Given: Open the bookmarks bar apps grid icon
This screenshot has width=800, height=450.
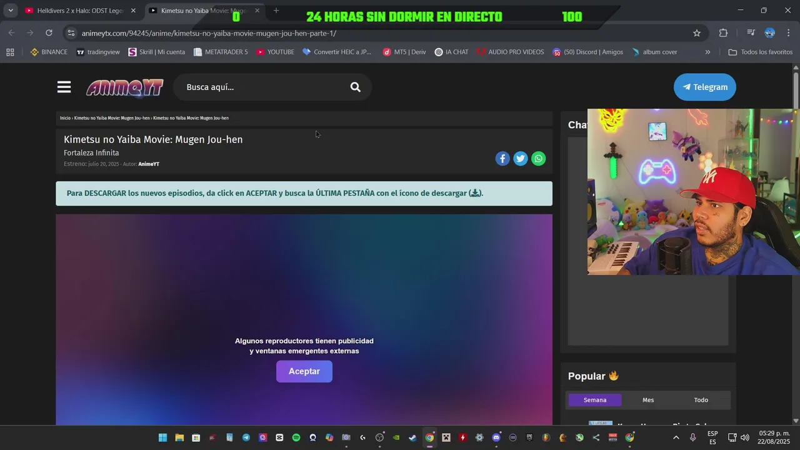Looking at the screenshot, I should pyautogui.click(x=10, y=52).
